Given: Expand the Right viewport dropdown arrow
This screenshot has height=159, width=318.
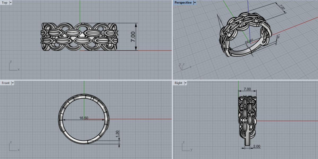Looking at the screenshot, I should pyautogui.click(x=185, y=83).
